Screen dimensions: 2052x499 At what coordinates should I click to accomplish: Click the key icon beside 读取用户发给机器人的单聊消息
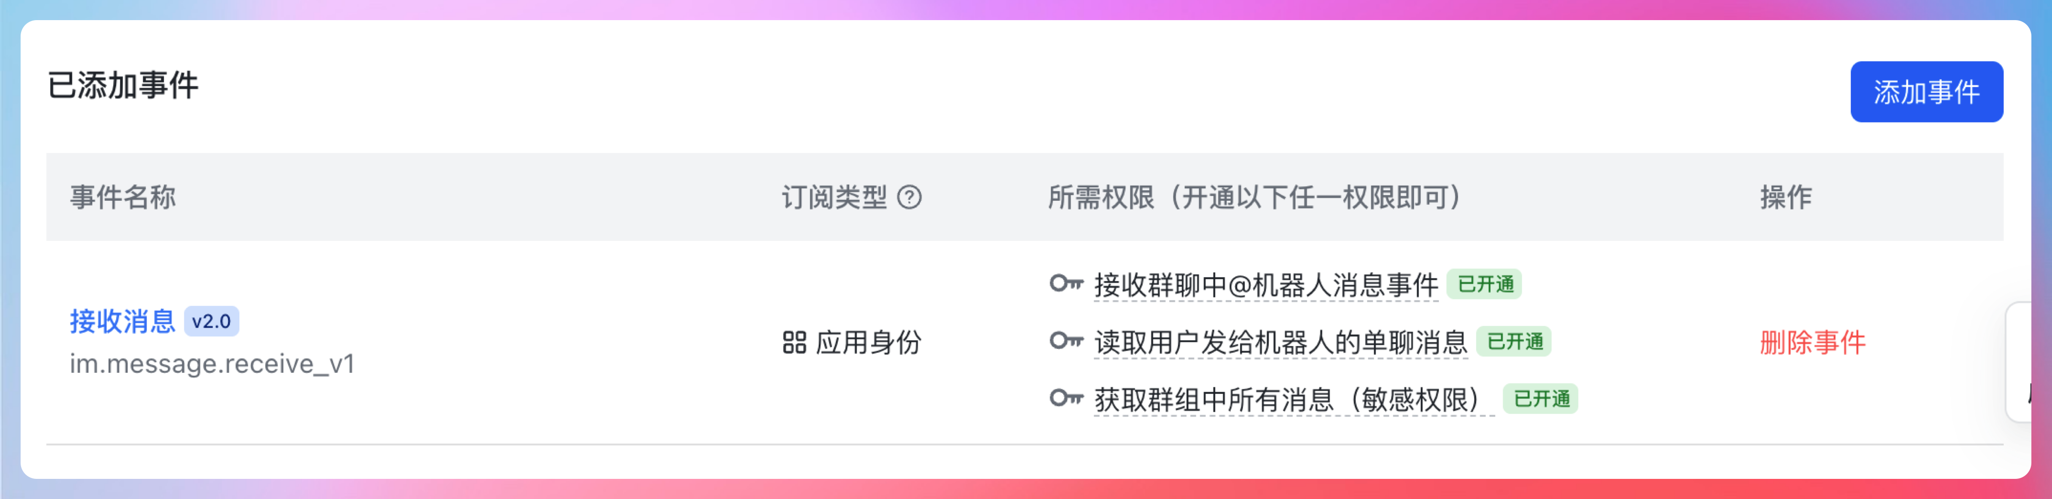[1066, 342]
